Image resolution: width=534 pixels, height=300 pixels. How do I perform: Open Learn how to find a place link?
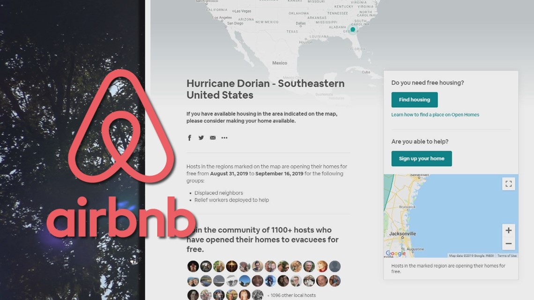tap(435, 115)
